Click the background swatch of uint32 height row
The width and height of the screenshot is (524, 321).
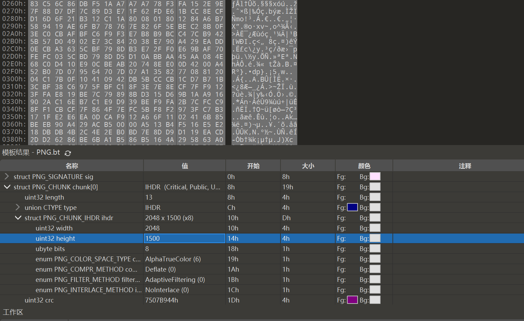coord(375,238)
